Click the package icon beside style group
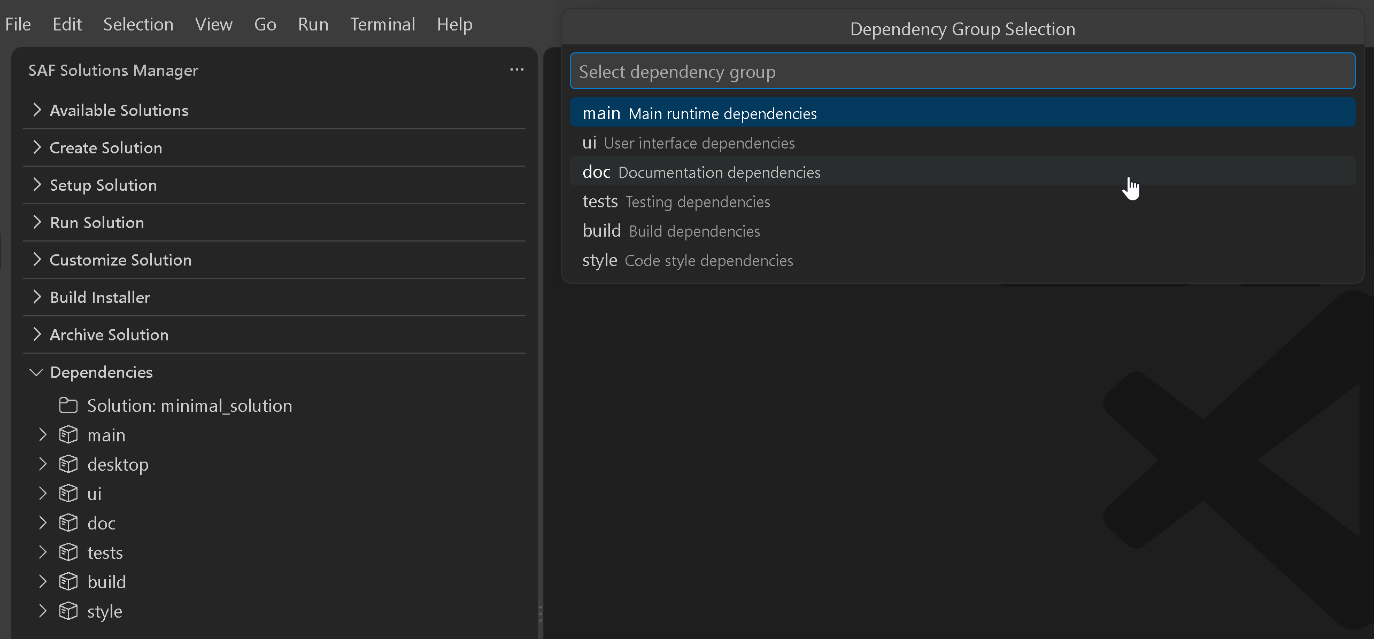 [68, 611]
